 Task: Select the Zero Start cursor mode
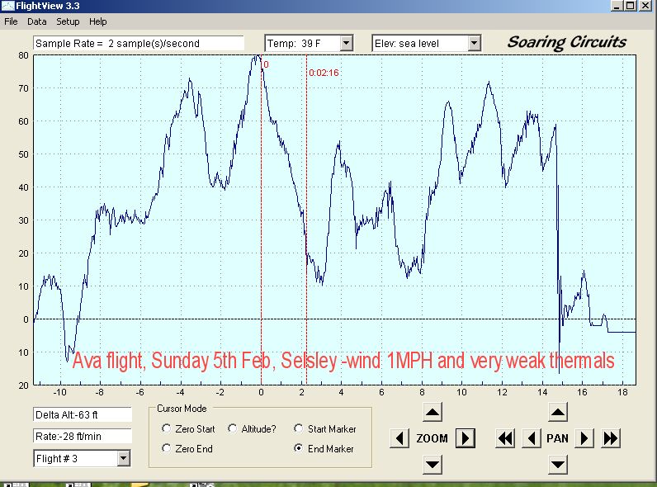point(167,428)
